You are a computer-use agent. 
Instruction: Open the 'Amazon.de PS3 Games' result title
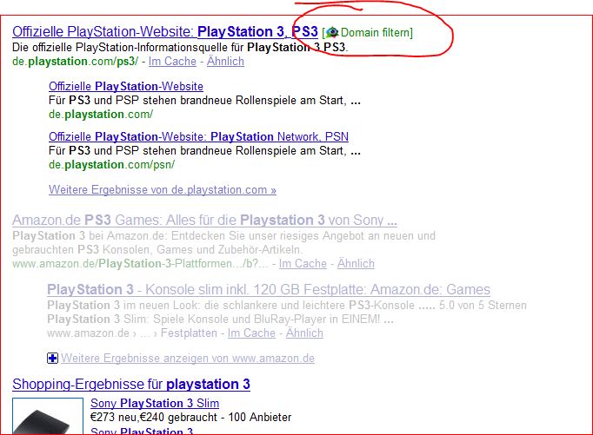point(204,221)
